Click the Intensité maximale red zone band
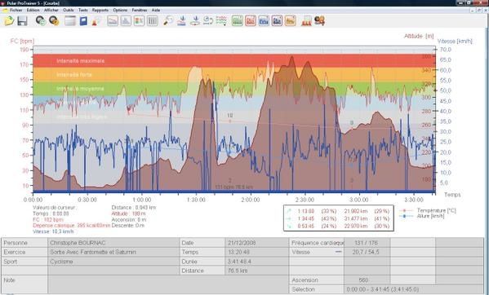The image size is (489, 295). [234, 60]
